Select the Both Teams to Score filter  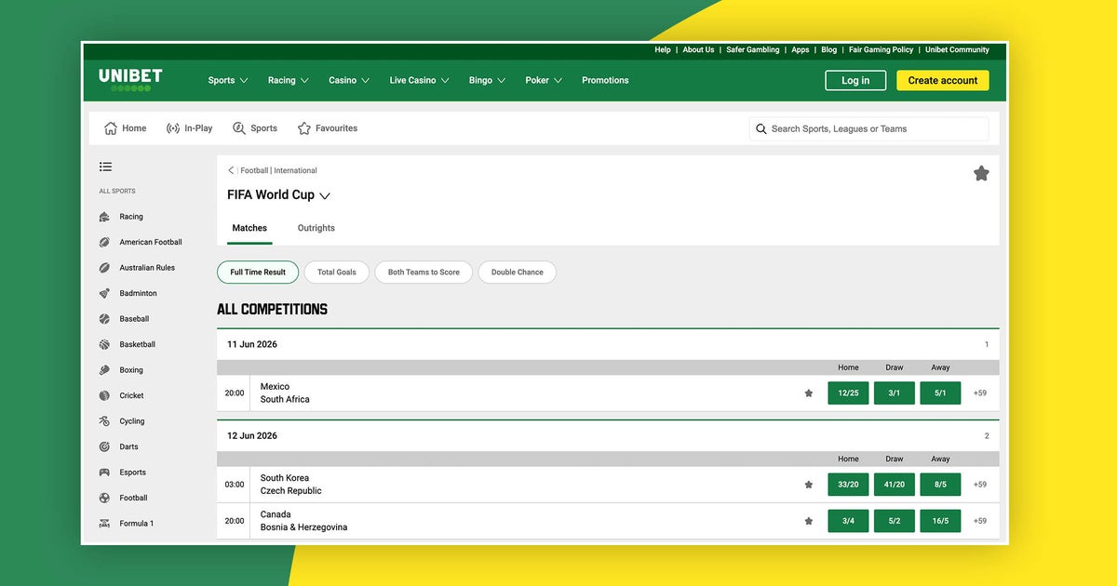click(424, 273)
